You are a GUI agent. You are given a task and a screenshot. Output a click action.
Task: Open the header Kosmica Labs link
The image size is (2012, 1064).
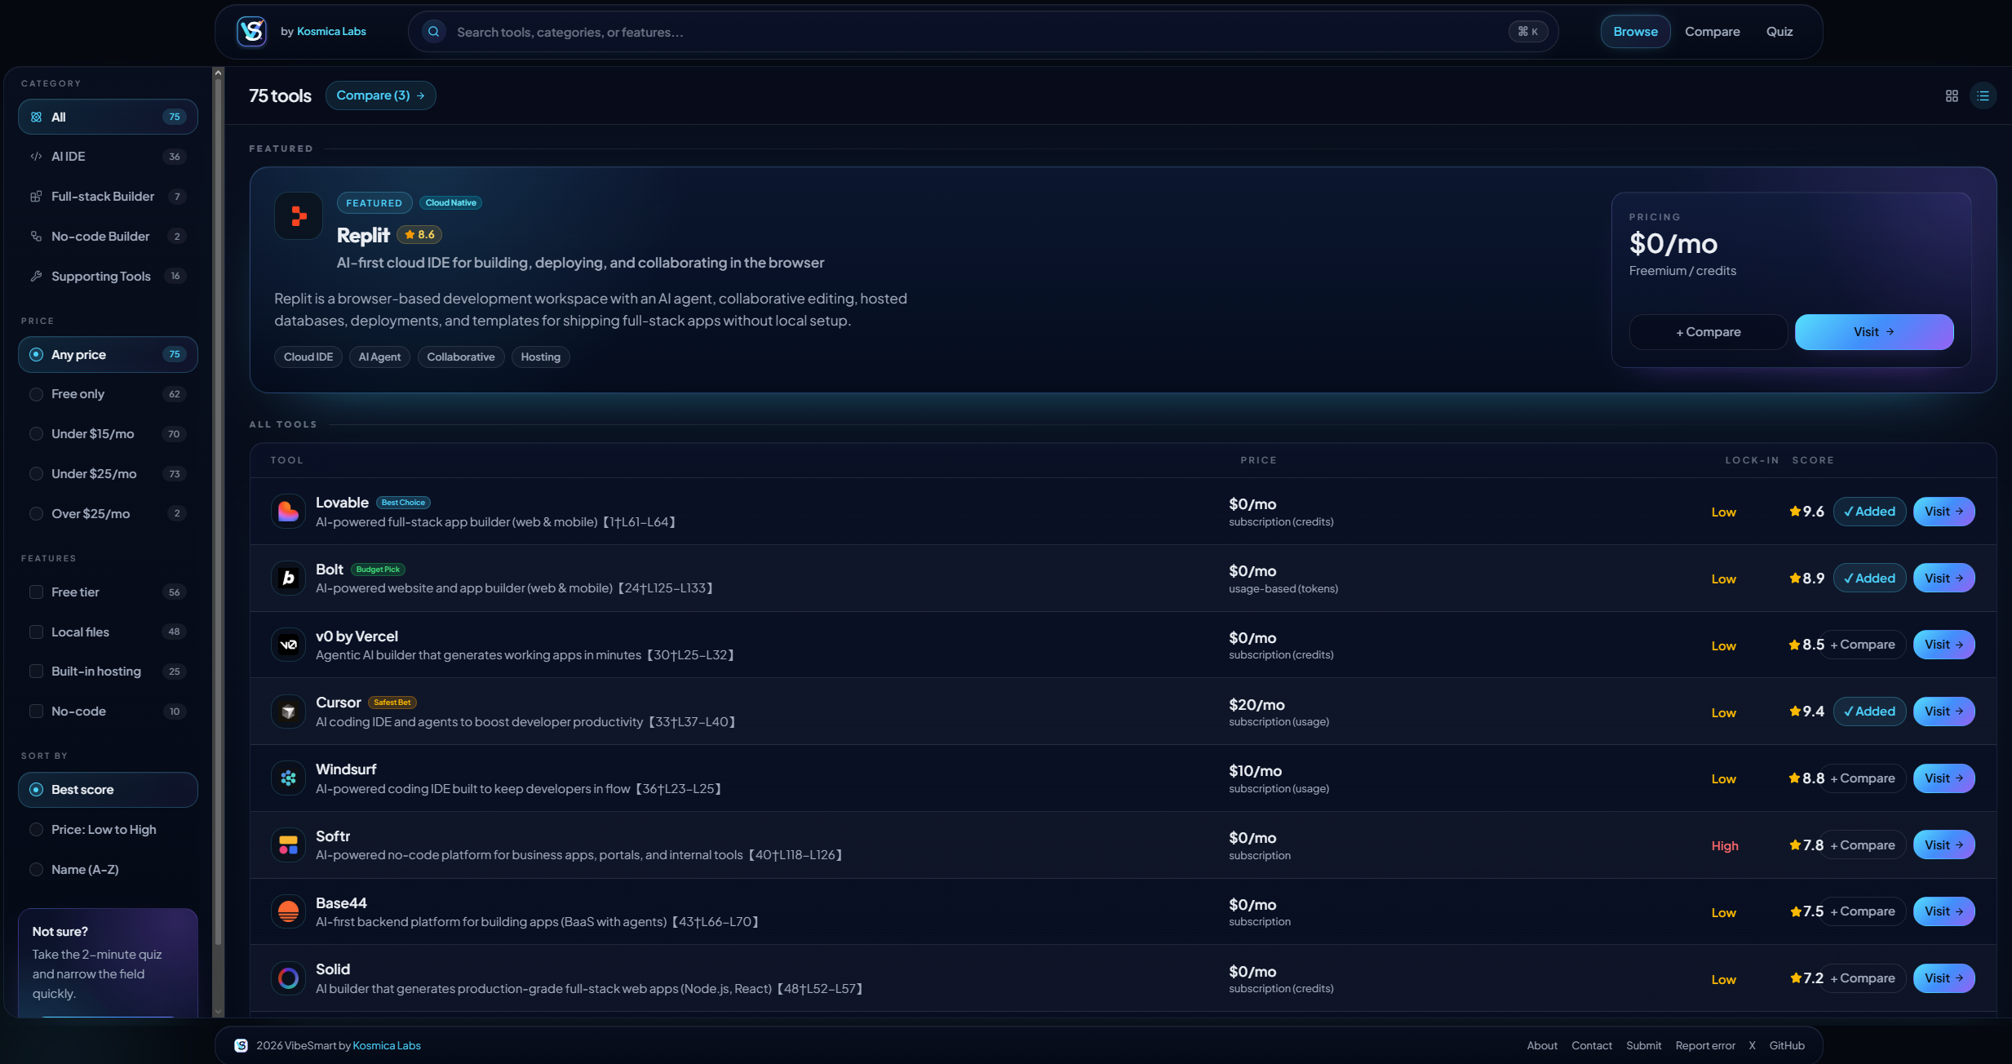pyautogui.click(x=331, y=32)
